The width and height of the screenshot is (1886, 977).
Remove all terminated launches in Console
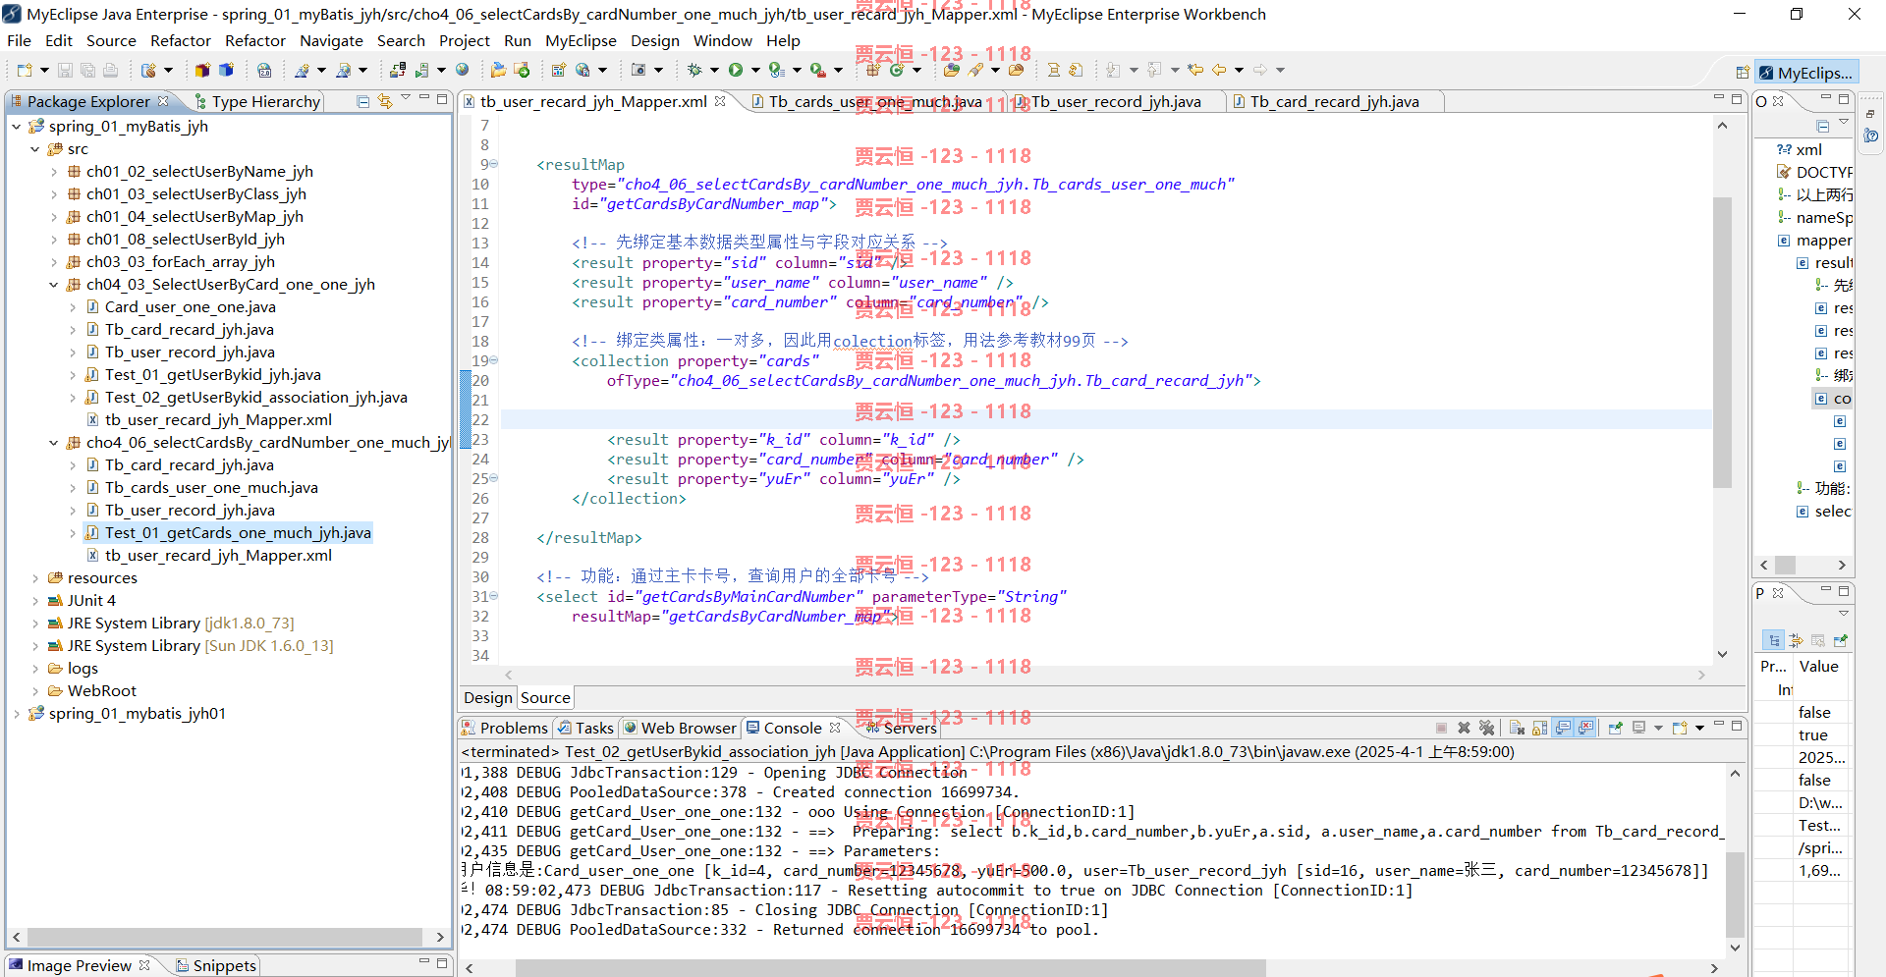coord(1486,728)
